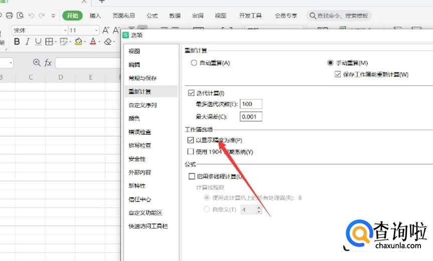Switch to the 开发工具 ribbon tab
433x261 pixels.
click(x=250, y=16)
